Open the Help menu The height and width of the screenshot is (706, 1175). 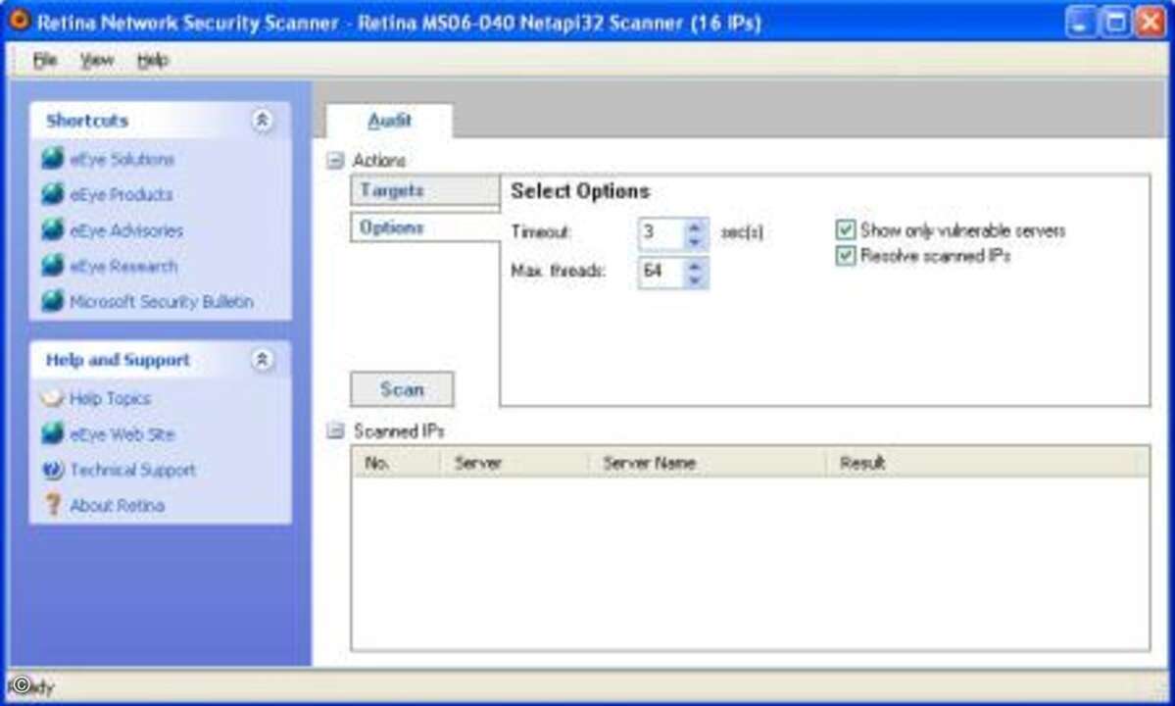pos(152,60)
